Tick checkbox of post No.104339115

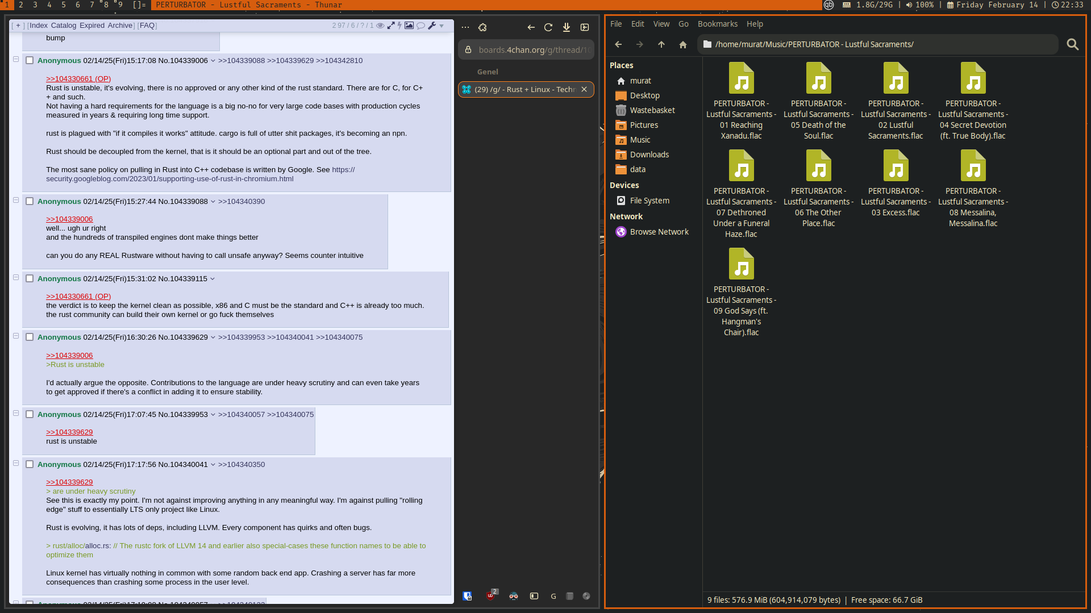30,278
